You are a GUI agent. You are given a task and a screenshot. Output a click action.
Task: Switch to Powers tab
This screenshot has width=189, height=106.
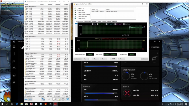(99, 21)
